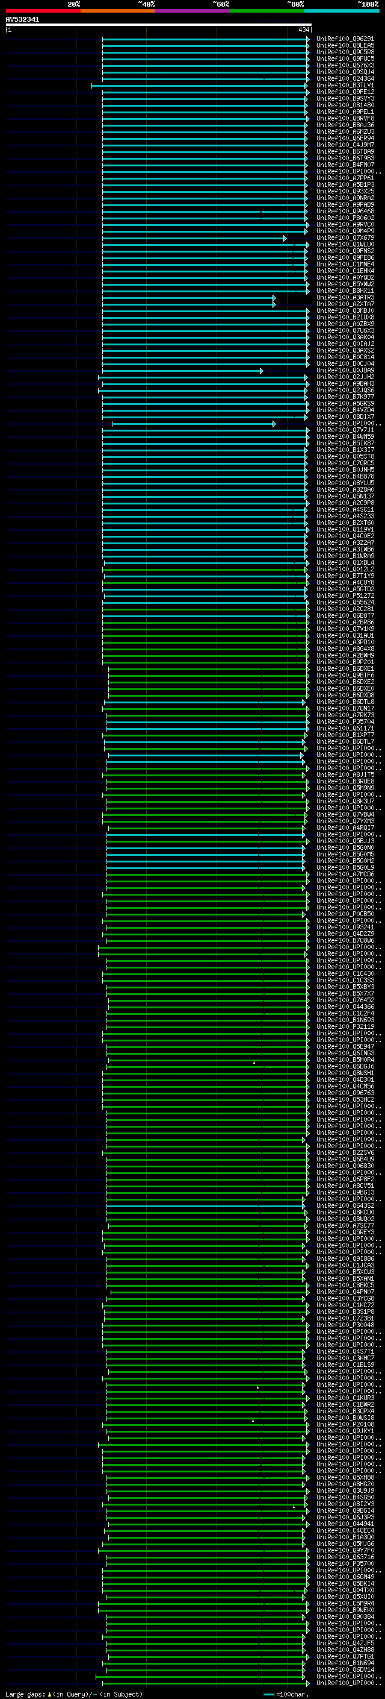385x1699 pixels.
Task: Pick the UniRef100_B4FM07 subject label
Action: (x=345, y=165)
